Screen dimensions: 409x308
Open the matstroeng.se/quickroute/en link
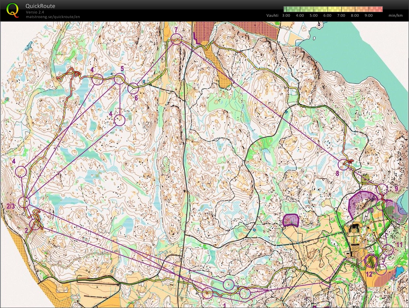click(x=53, y=17)
